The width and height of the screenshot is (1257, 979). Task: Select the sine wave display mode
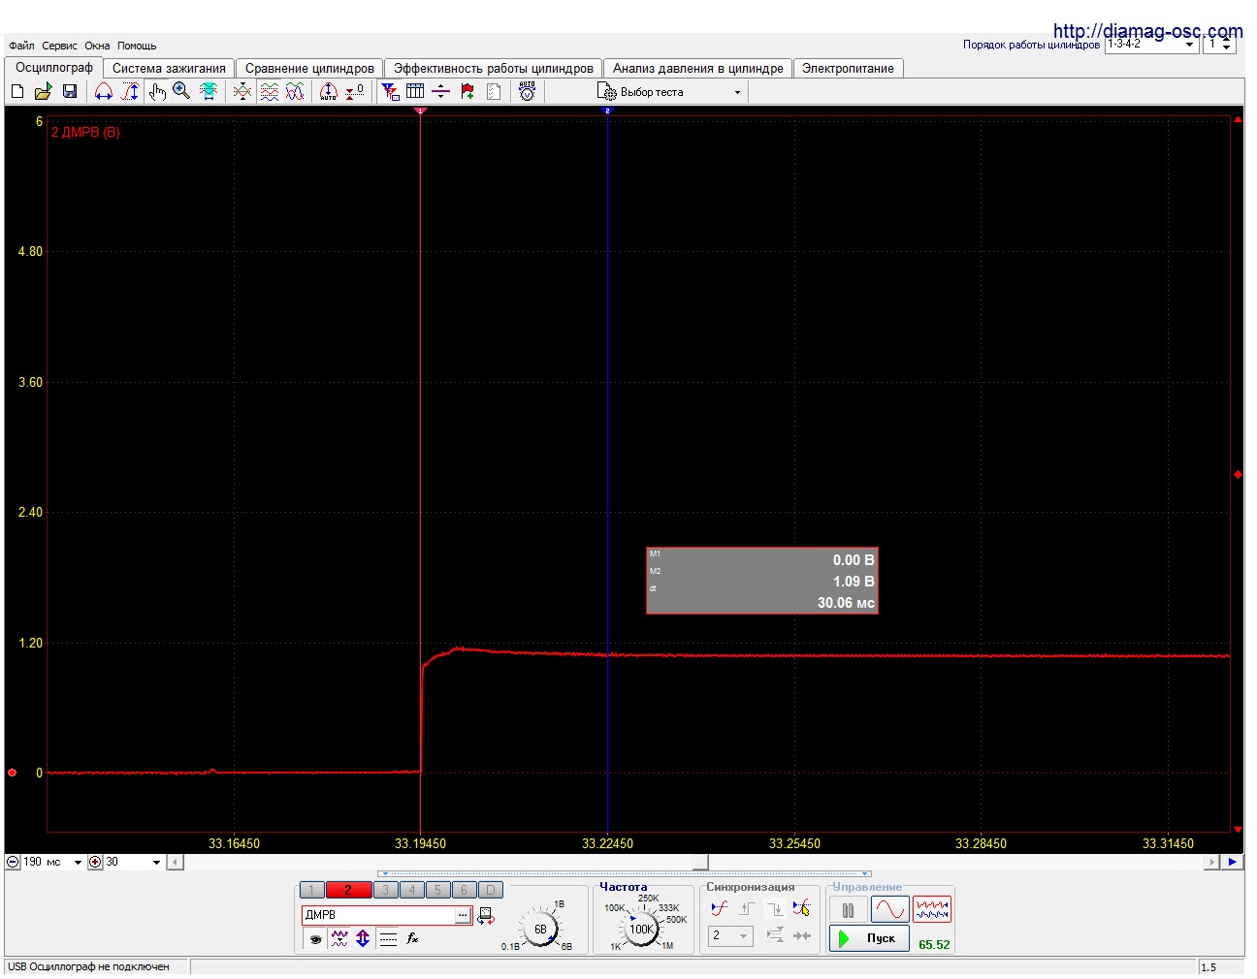click(x=889, y=909)
